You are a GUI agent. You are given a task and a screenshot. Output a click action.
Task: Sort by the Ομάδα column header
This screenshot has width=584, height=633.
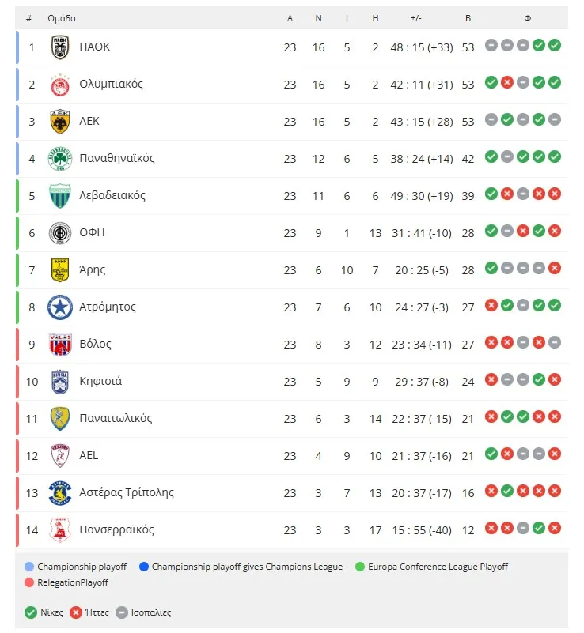tap(62, 18)
